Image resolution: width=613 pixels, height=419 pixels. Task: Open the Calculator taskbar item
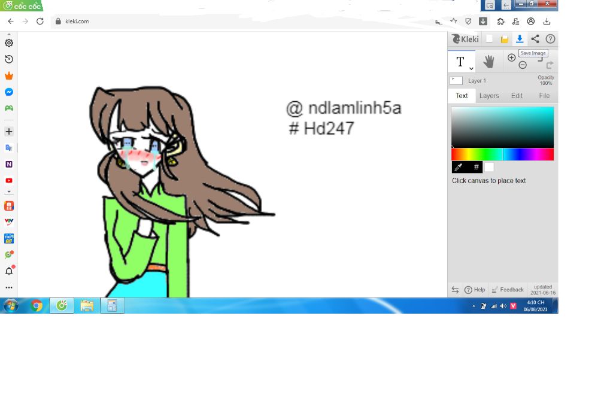coord(112,305)
